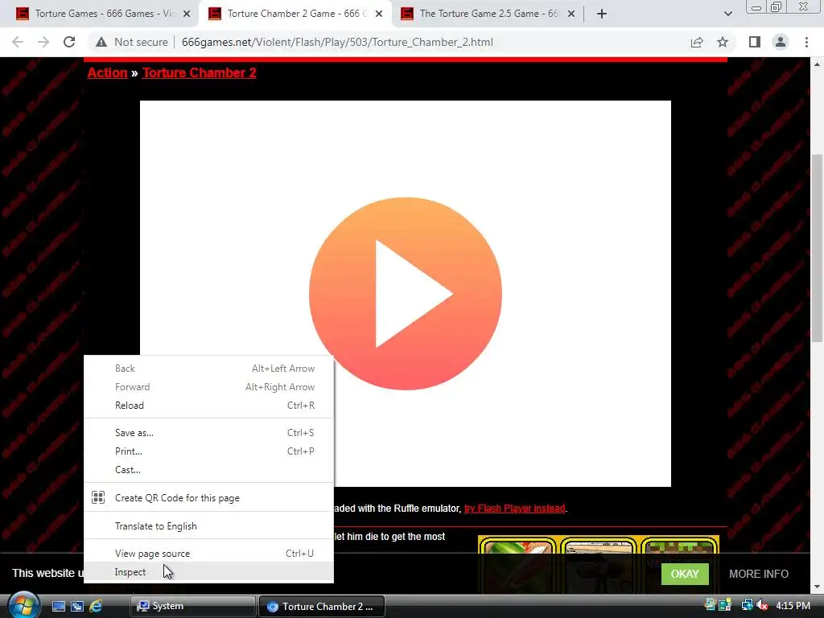Screen dimensions: 824x618
Task: Open Internet Explorer quick launch icon
Action: (96, 607)
